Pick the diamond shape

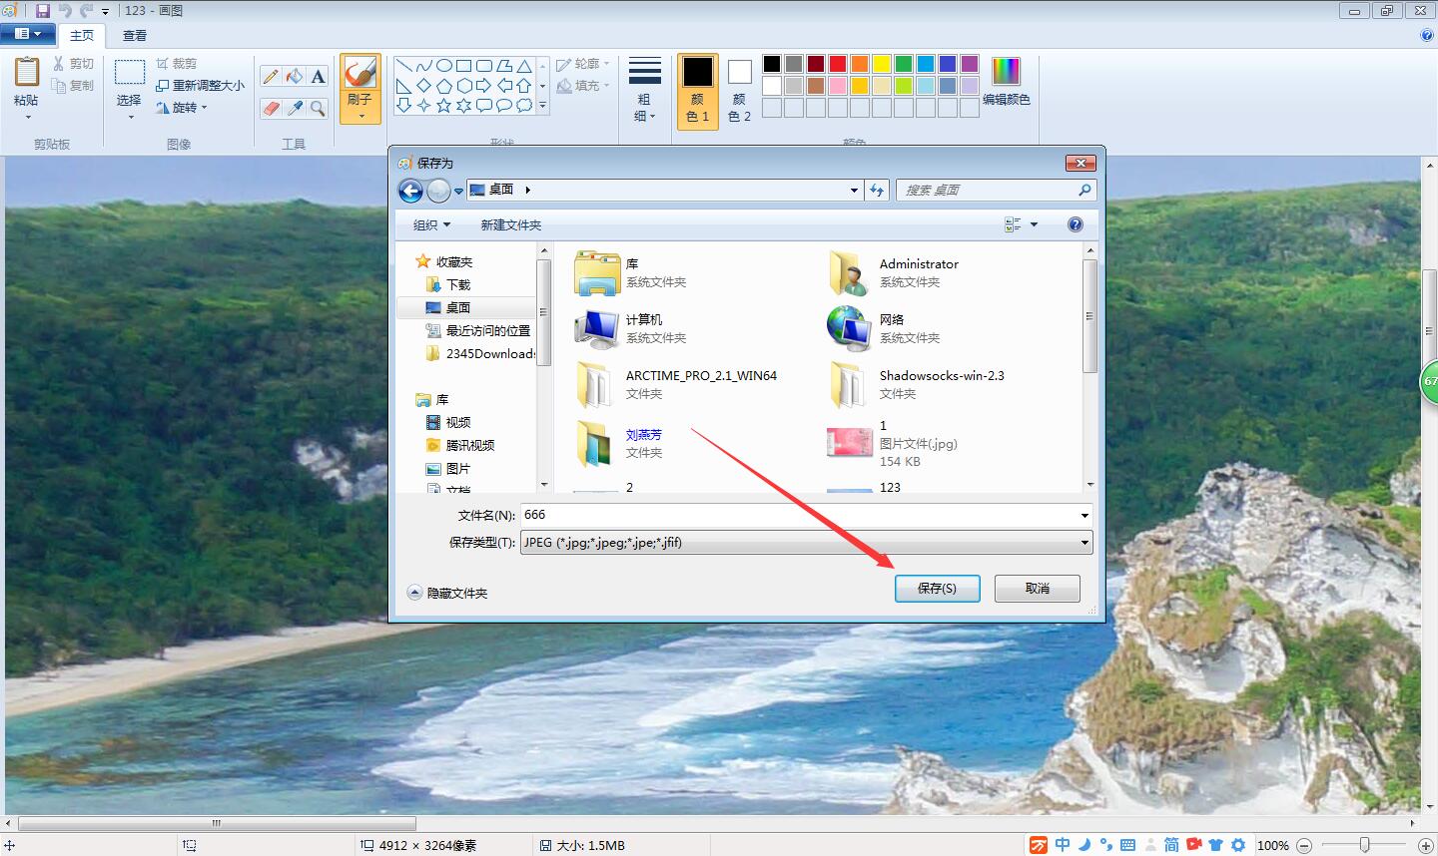[424, 86]
